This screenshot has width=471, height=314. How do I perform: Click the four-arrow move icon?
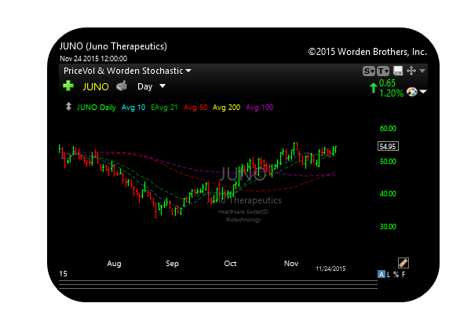click(x=411, y=71)
